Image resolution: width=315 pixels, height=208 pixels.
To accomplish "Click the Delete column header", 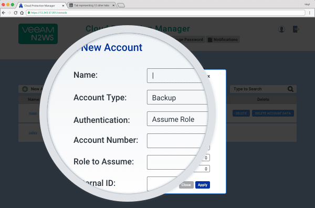I will 263,99.
